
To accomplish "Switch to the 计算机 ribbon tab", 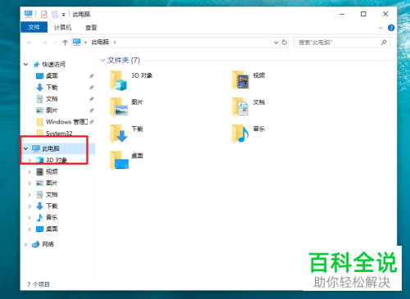I will pos(62,27).
